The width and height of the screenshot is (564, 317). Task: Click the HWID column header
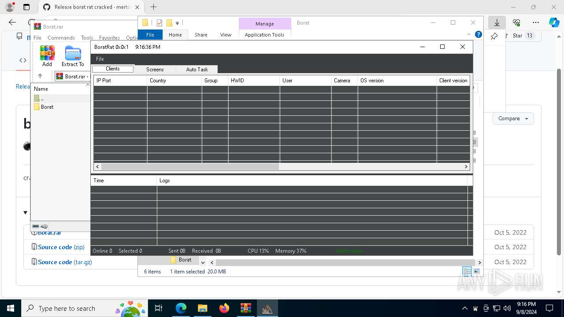254,81
